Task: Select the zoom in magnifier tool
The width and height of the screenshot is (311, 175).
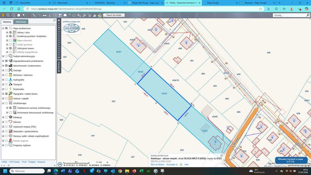Action: [8, 15]
